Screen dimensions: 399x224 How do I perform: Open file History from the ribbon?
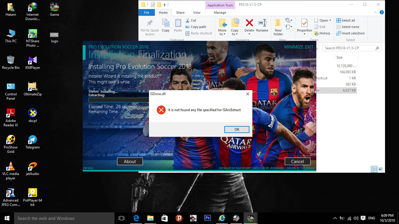coord(322,33)
